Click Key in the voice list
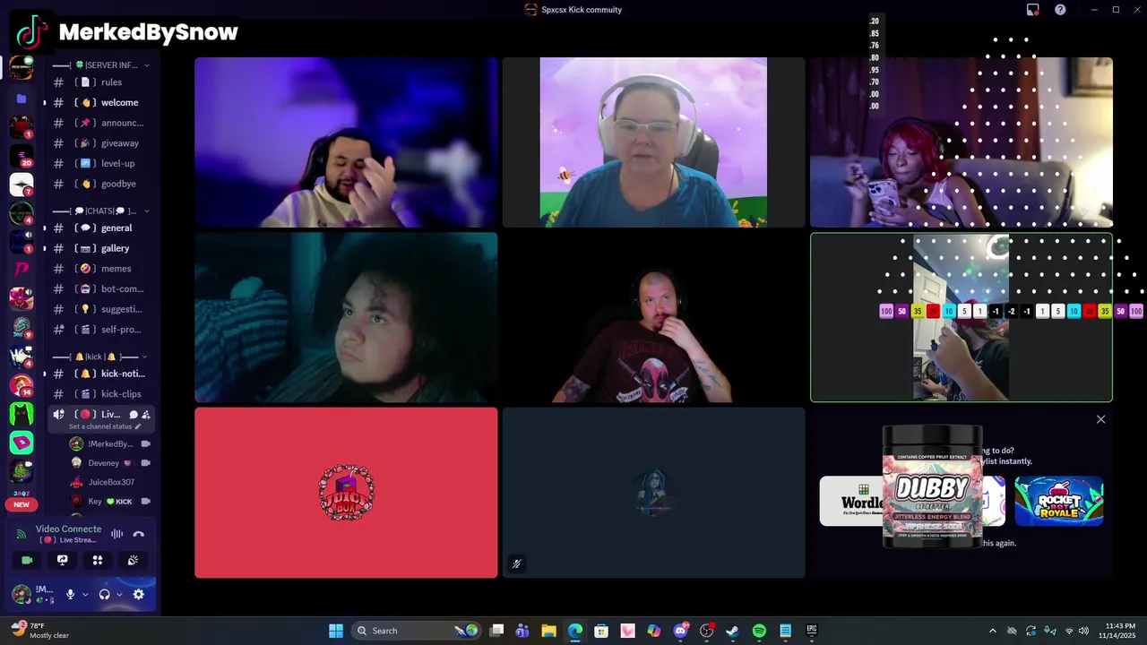 coord(109,502)
